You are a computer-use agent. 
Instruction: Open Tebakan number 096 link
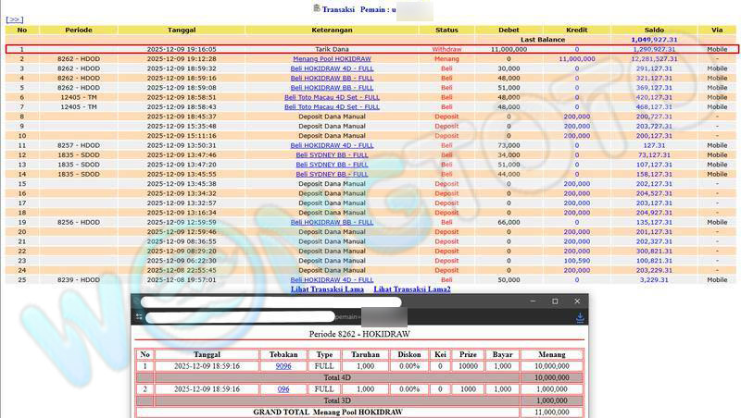(x=283, y=389)
